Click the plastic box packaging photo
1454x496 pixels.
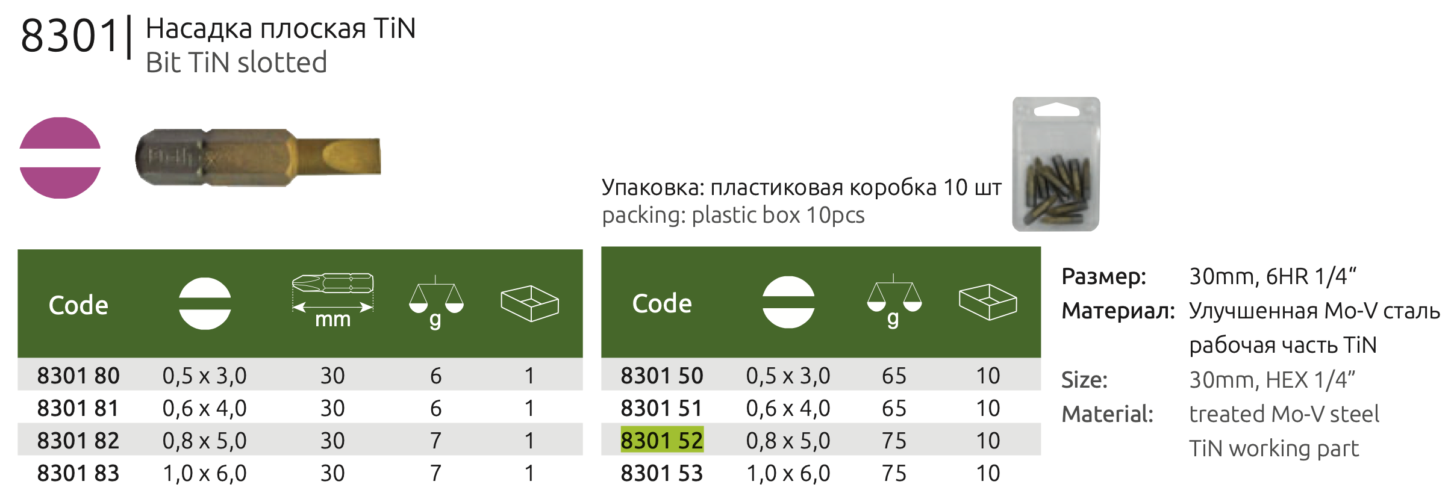tap(1056, 164)
